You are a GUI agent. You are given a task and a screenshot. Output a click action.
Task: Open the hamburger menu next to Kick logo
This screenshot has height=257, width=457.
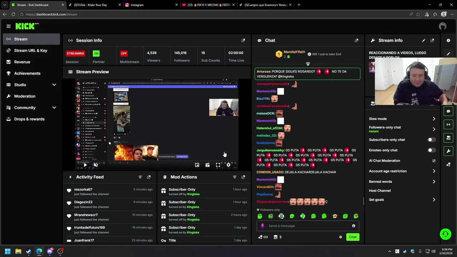click(x=9, y=26)
